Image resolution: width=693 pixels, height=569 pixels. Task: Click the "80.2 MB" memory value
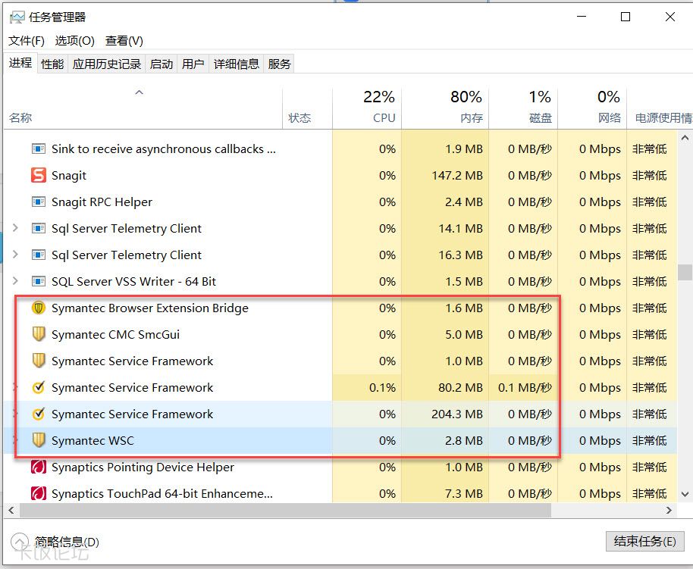pyautogui.click(x=460, y=387)
